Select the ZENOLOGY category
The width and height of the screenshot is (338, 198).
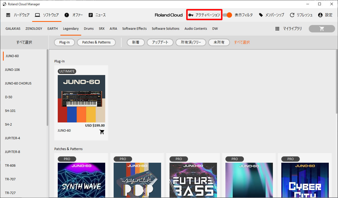click(x=34, y=29)
